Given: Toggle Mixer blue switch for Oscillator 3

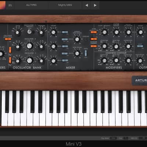Looking at the screenshot, I should click(65, 60).
